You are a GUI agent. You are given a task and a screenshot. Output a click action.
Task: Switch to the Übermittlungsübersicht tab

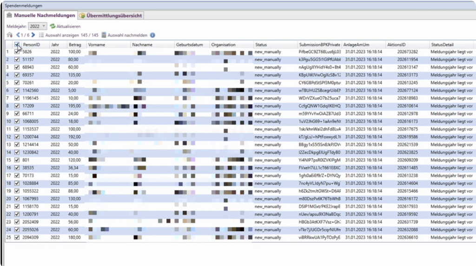coord(111,15)
